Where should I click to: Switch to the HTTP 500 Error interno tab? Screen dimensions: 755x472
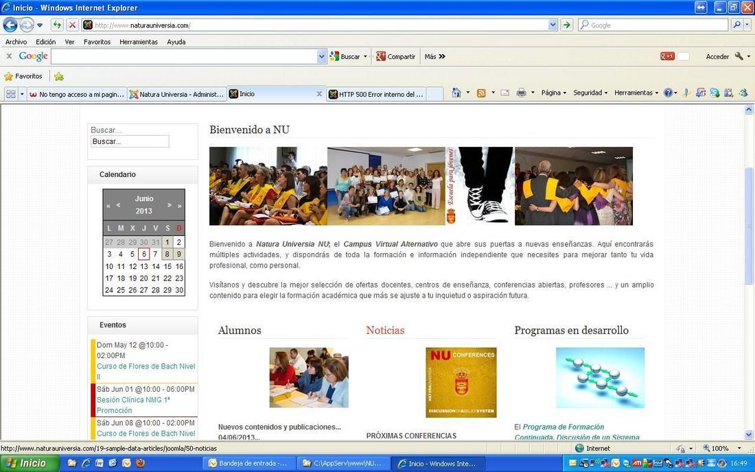(x=375, y=94)
